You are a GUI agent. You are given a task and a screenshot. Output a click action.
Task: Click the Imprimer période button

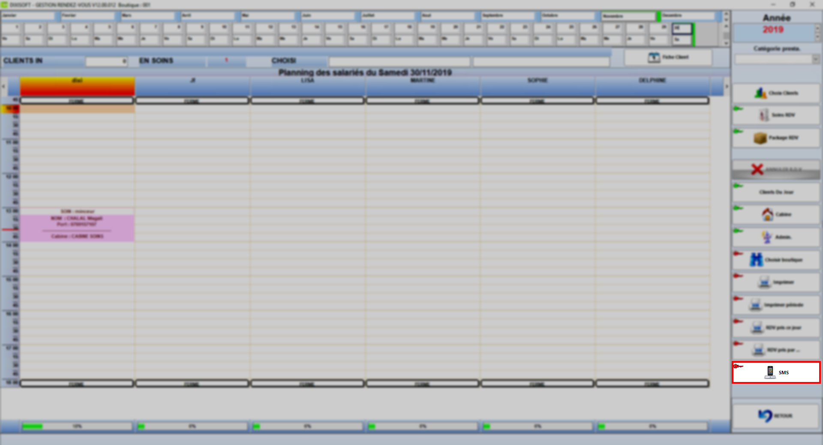coord(776,305)
